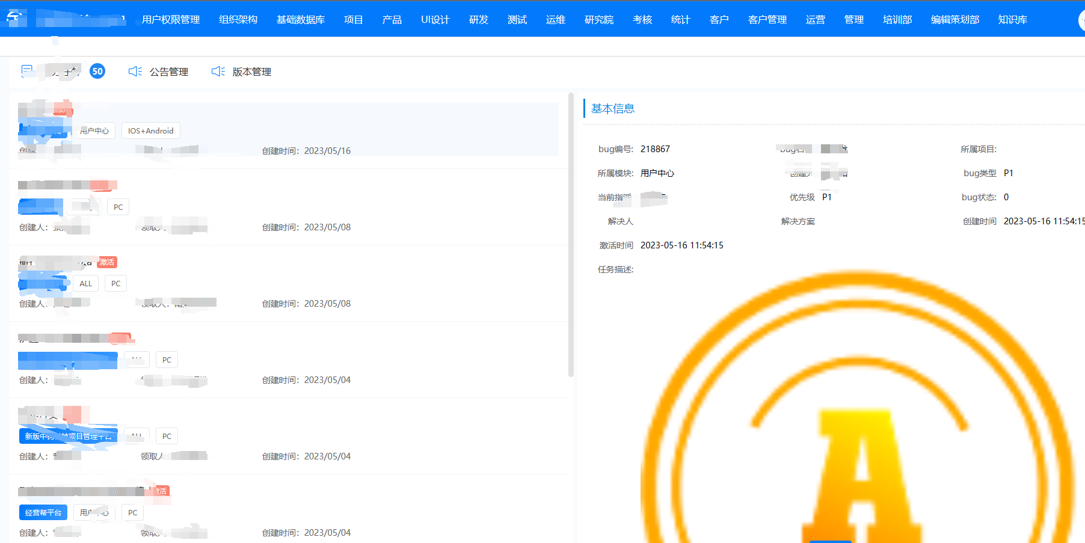
Task: Click the site logo in the header
Action: click(16, 19)
